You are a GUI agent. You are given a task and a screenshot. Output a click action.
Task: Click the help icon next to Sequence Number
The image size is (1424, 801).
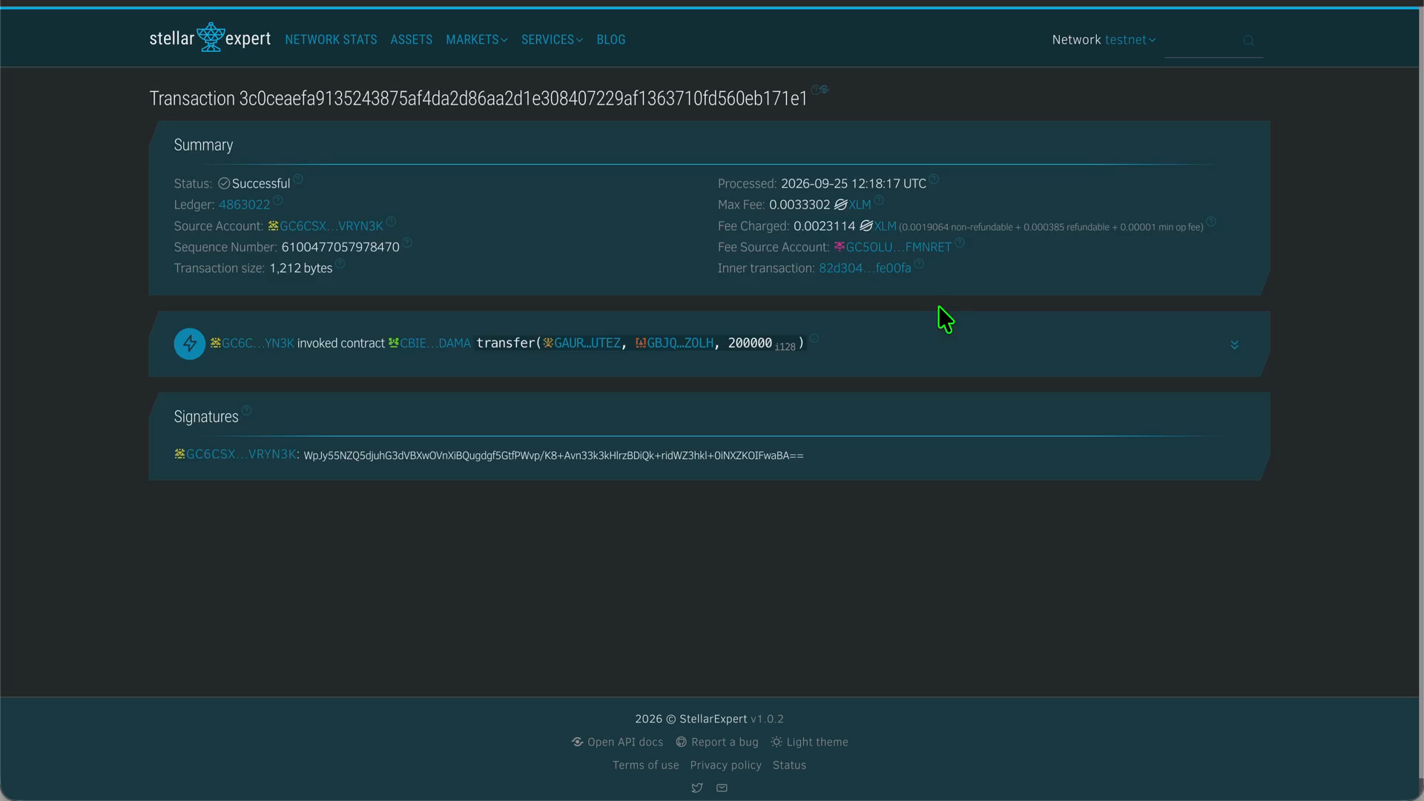coord(407,243)
